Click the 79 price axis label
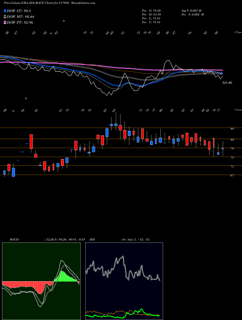 tap(232, 148)
